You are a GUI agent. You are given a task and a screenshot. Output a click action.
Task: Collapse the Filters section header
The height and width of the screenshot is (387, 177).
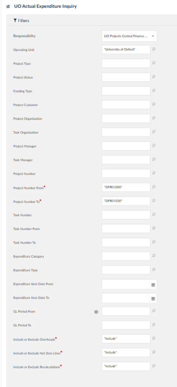(x=22, y=21)
